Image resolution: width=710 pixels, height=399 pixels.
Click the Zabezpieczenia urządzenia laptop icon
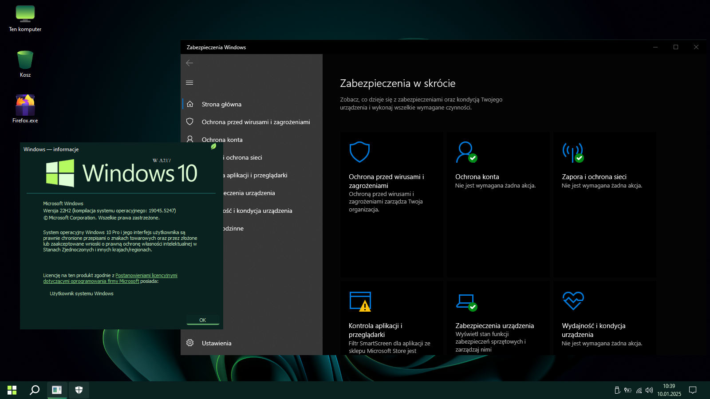466,301
